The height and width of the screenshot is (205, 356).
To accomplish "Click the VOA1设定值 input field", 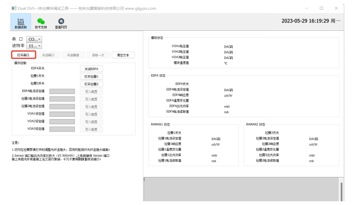I will pos(62,113).
